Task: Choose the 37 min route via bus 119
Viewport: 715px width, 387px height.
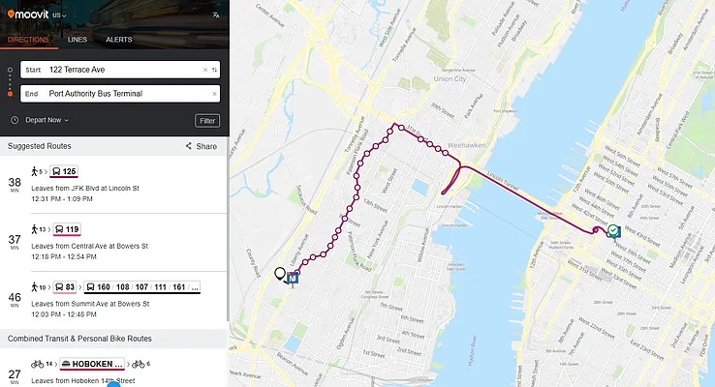Action: (113, 242)
